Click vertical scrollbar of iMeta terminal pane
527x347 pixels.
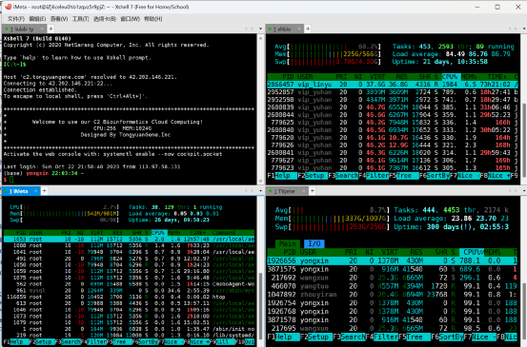260,270
